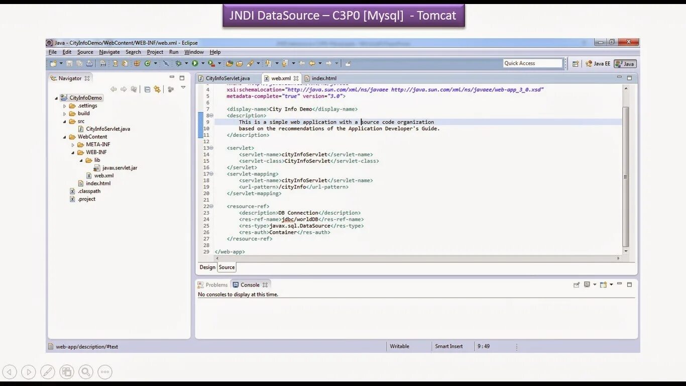Open the Project menu
Image resolution: width=686 pixels, height=386 pixels.
(x=155, y=52)
